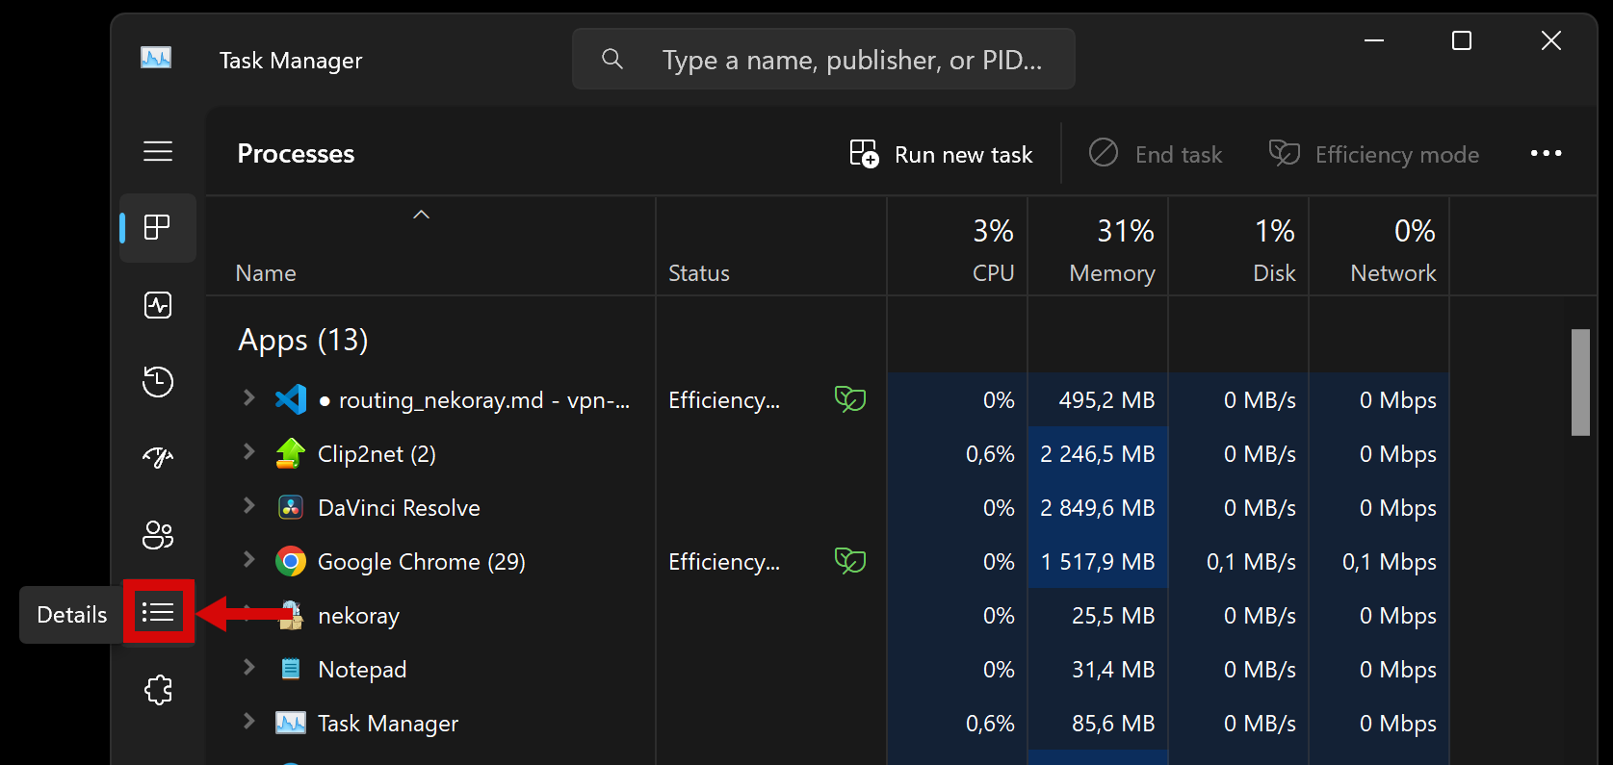This screenshot has height=765, width=1613.
Task: Click the process search input field
Action: click(851, 60)
